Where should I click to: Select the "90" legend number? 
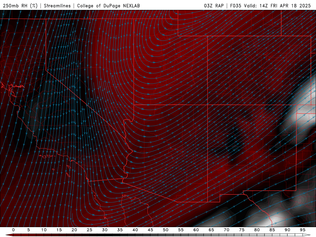point(288,230)
